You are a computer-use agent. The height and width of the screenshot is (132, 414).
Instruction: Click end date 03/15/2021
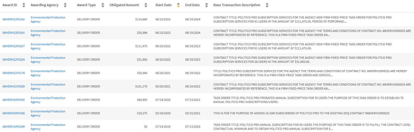[193, 113]
